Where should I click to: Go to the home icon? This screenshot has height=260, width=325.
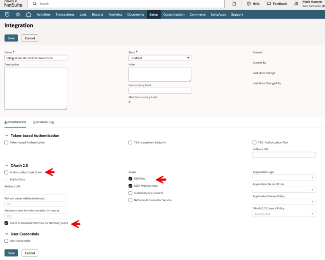click(29, 14)
